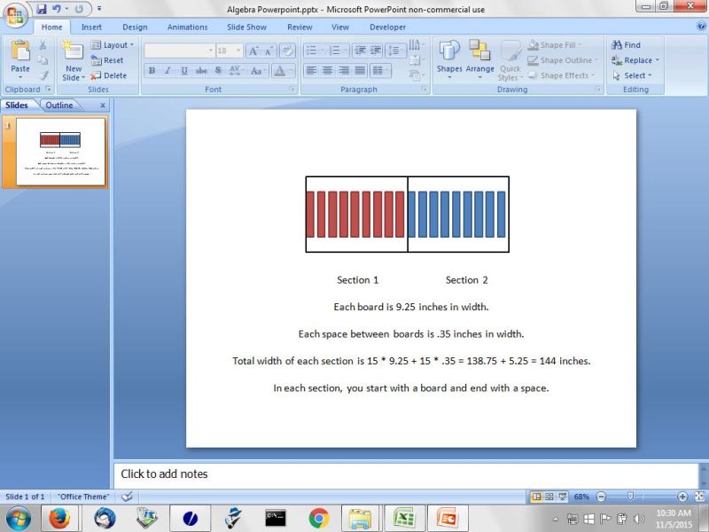Align text left
Screen dimensions: 709x532
pos(311,71)
